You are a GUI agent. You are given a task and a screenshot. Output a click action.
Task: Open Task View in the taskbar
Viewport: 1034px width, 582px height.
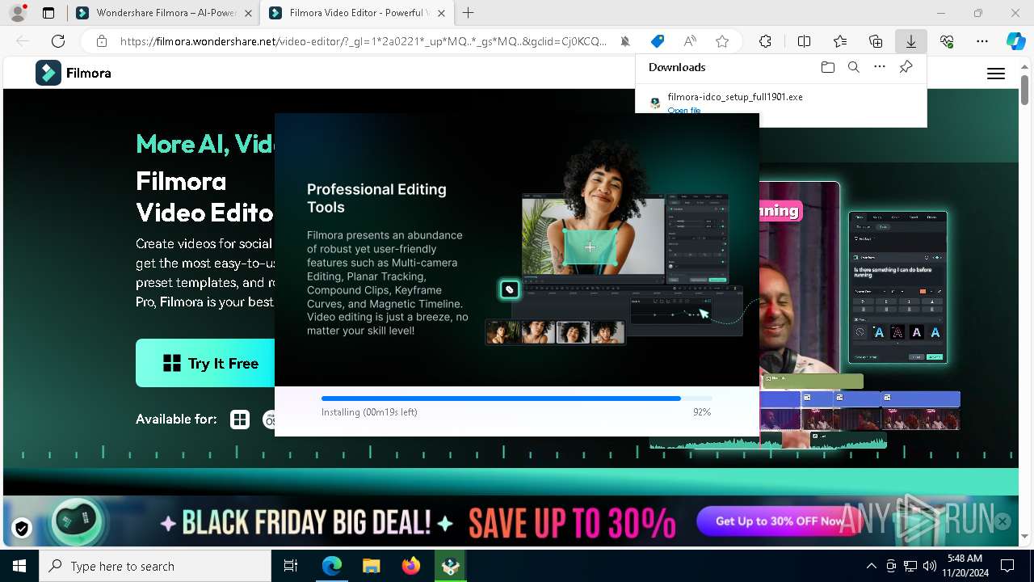coord(291,566)
